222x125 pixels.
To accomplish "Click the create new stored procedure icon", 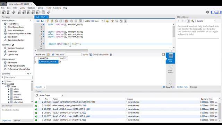I will [x=33, y=12].
